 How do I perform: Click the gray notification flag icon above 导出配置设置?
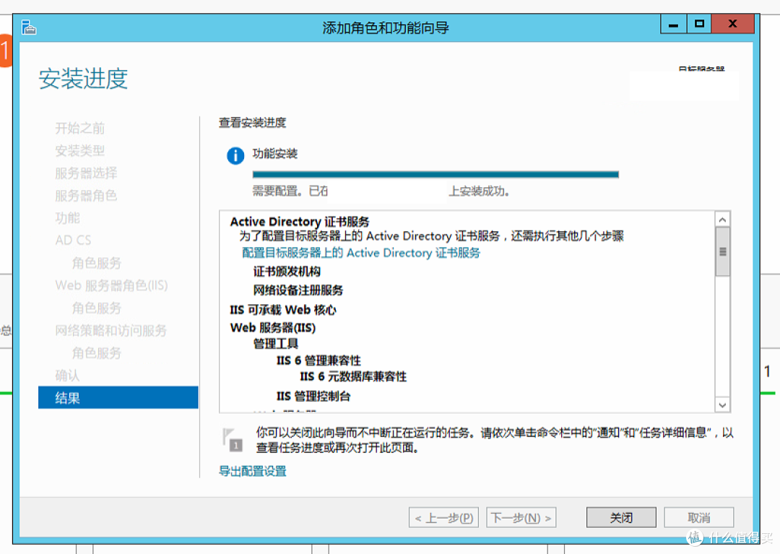(x=233, y=436)
